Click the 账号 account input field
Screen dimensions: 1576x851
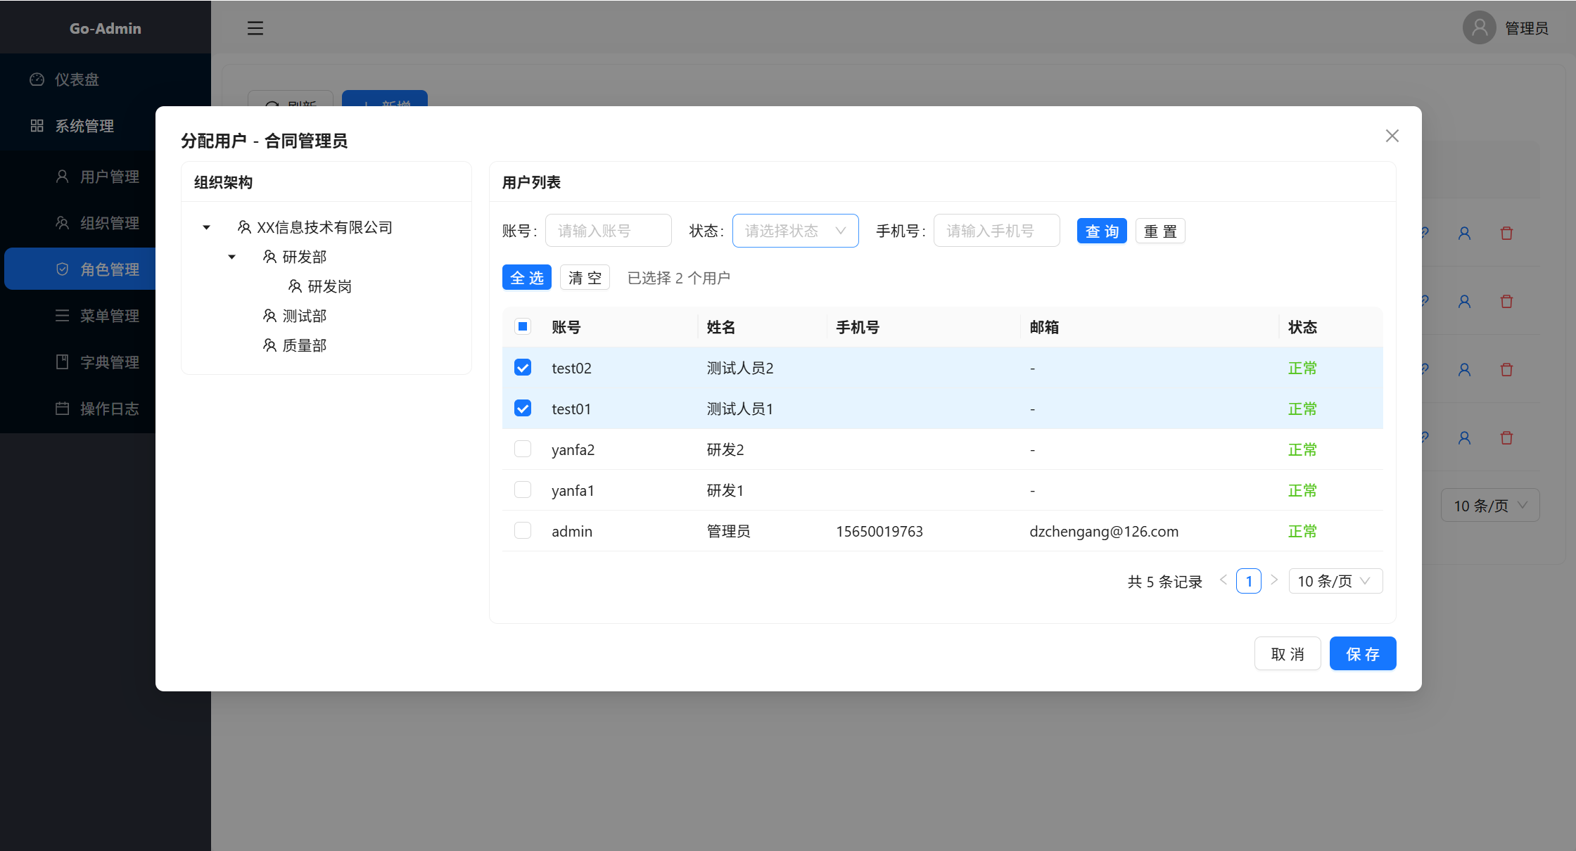click(608, 231)
